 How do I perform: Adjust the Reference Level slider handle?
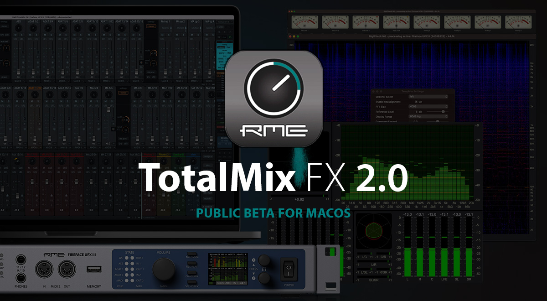[x=443, y=112]
